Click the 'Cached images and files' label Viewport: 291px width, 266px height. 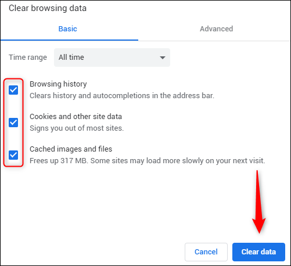pyautogui.click(x=71, y=149)
